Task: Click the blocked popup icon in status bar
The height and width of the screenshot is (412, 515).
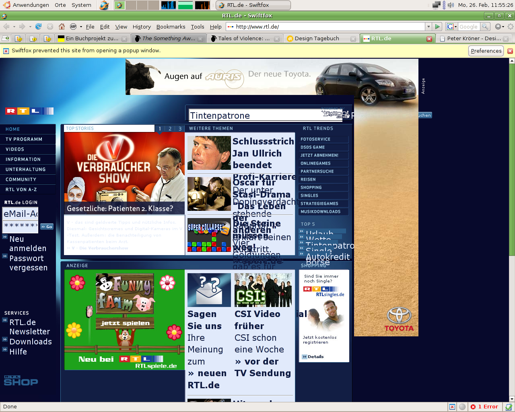Action: [x=452, y=407]
